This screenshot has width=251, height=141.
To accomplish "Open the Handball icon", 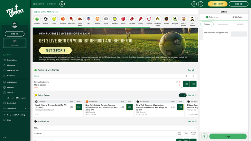I will pyautogui.click(x=97, y=19).
